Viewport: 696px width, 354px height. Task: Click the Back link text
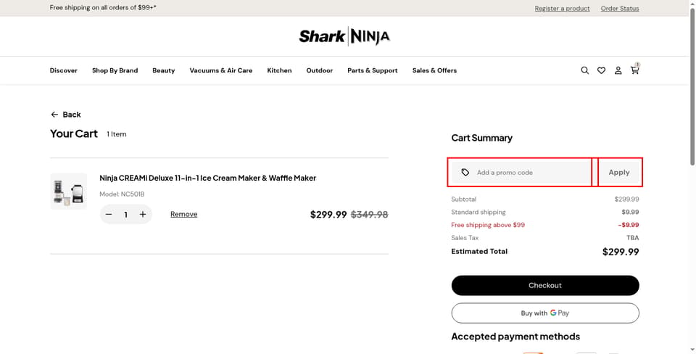coord(72,115)
